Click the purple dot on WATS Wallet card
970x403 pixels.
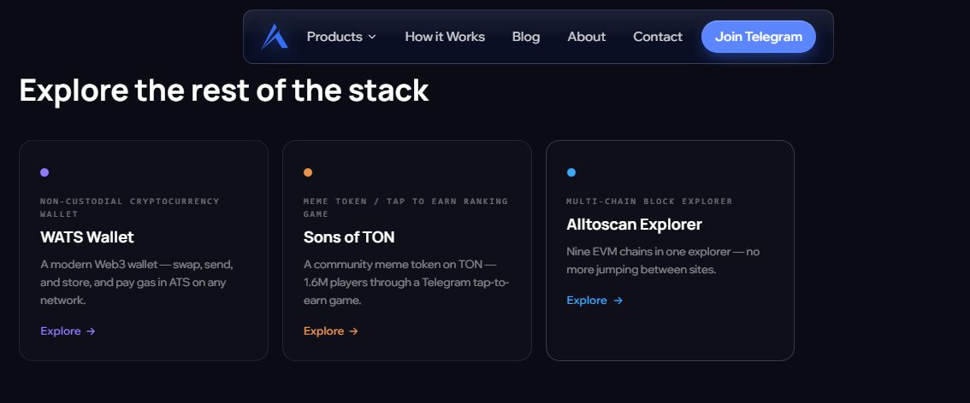click(44, 172)
